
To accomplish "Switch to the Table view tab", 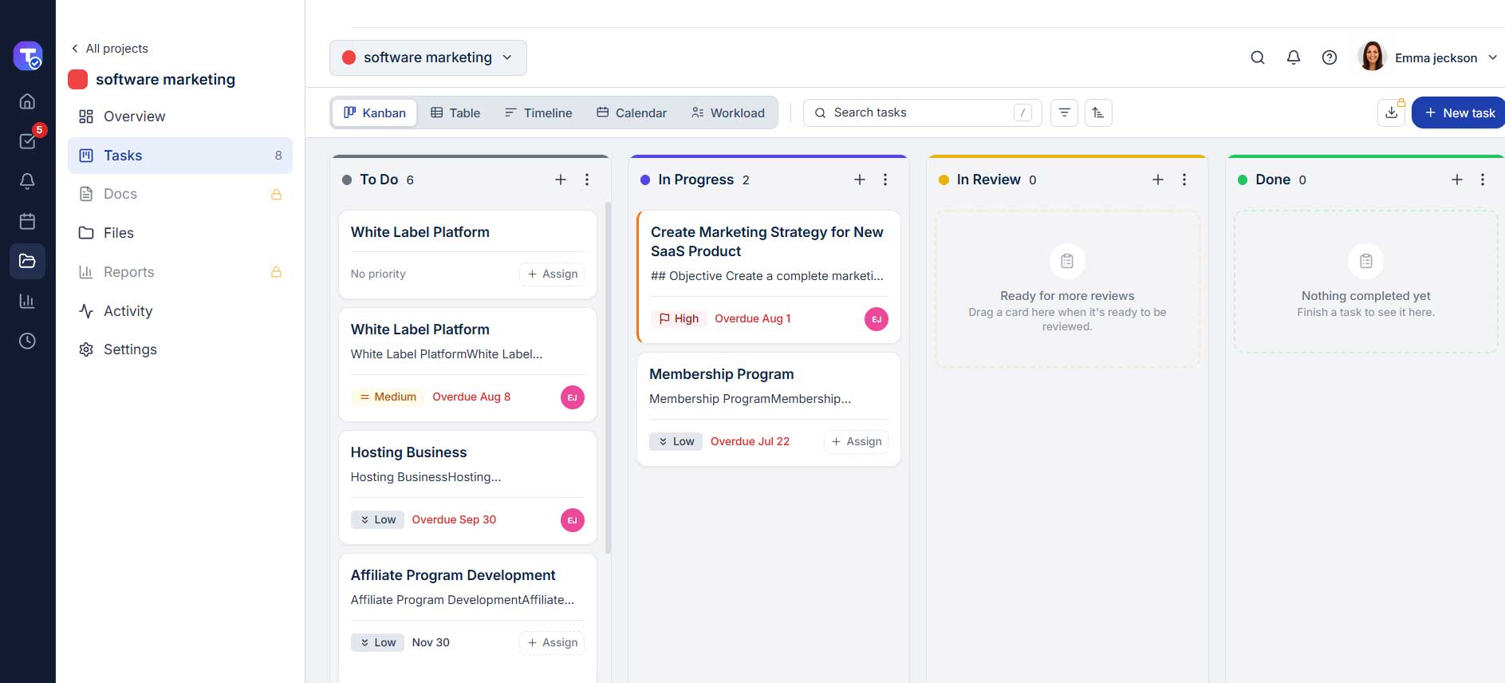I will coord(455,113).
